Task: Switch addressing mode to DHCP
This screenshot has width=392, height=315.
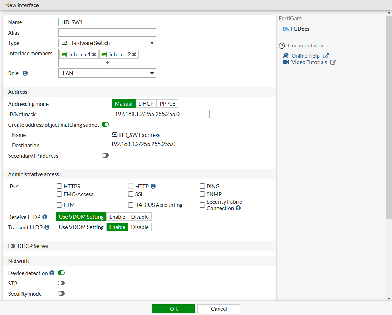Action: click(146, 103)
